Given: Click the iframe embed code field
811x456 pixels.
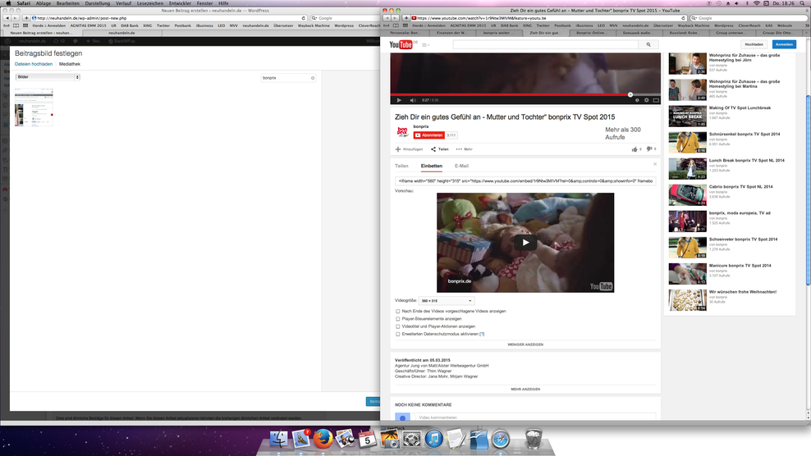Looking at the screenshot, I should [x=525, y=181].
